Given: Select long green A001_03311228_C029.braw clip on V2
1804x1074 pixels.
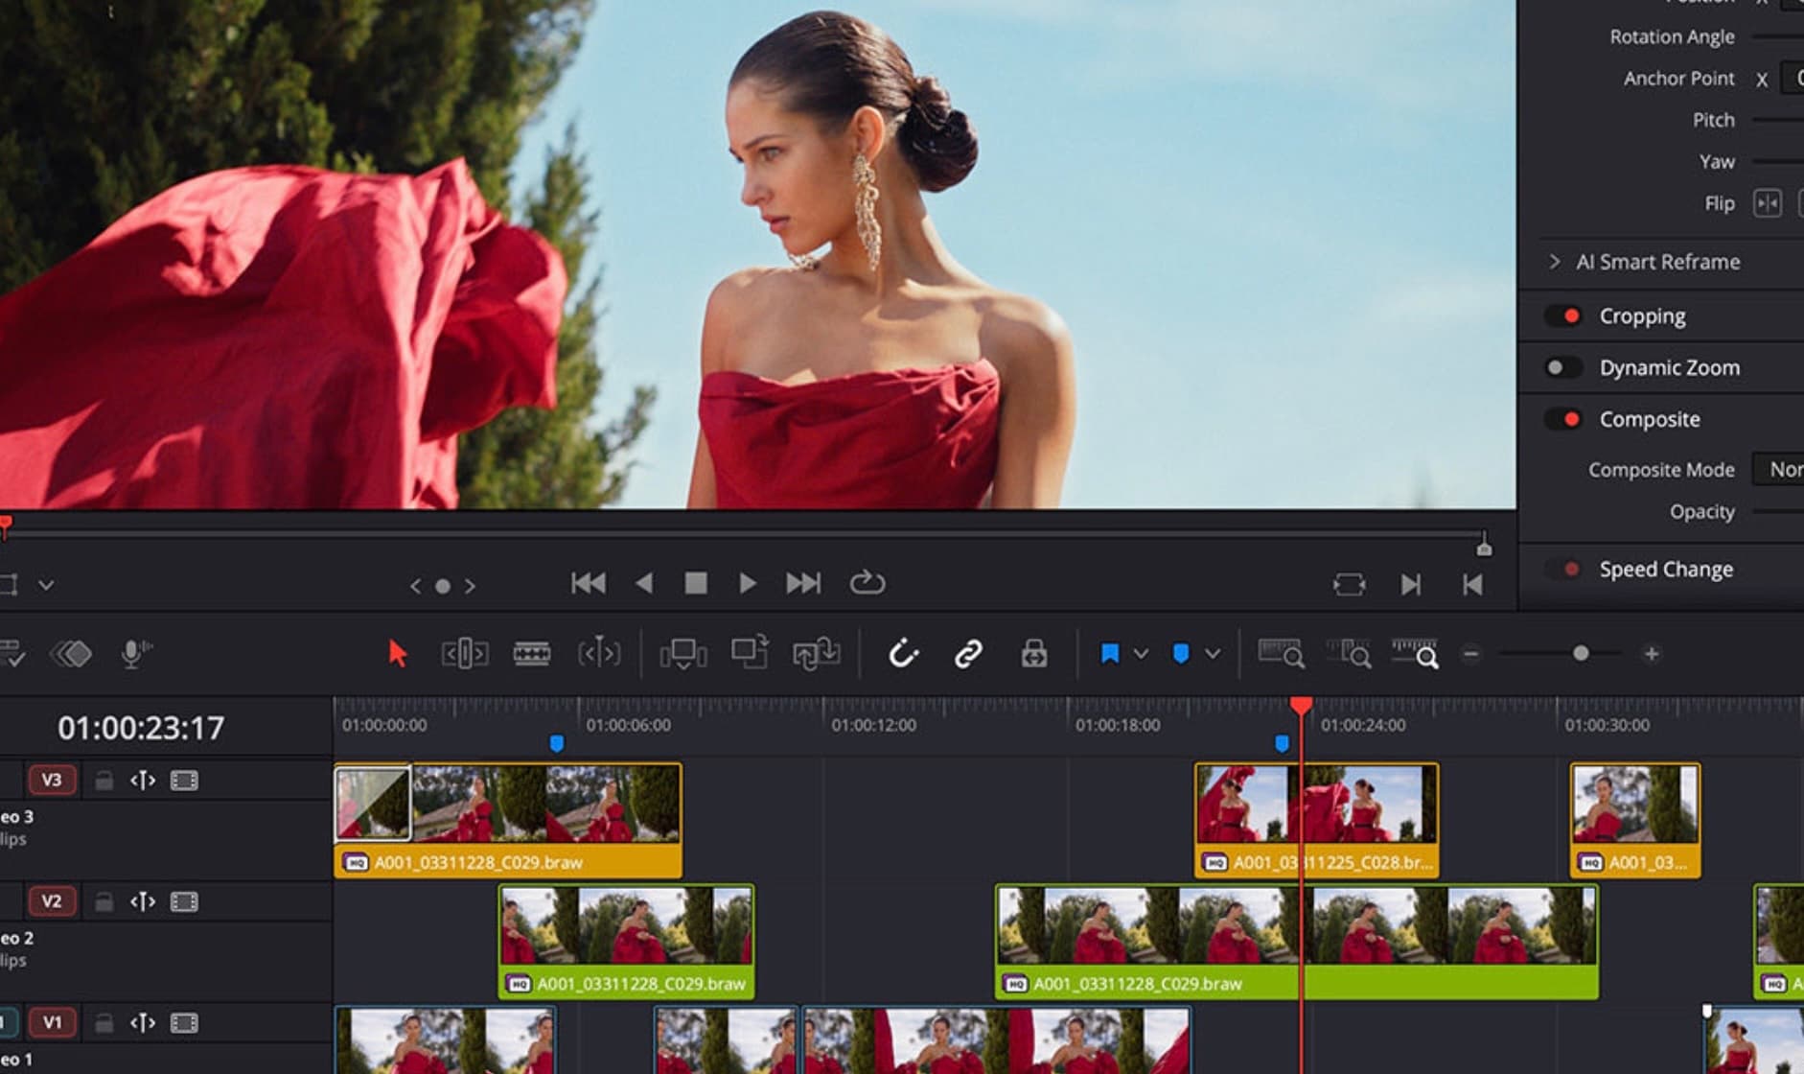Looking at the screenshot, I should (x=1296, y=942).
